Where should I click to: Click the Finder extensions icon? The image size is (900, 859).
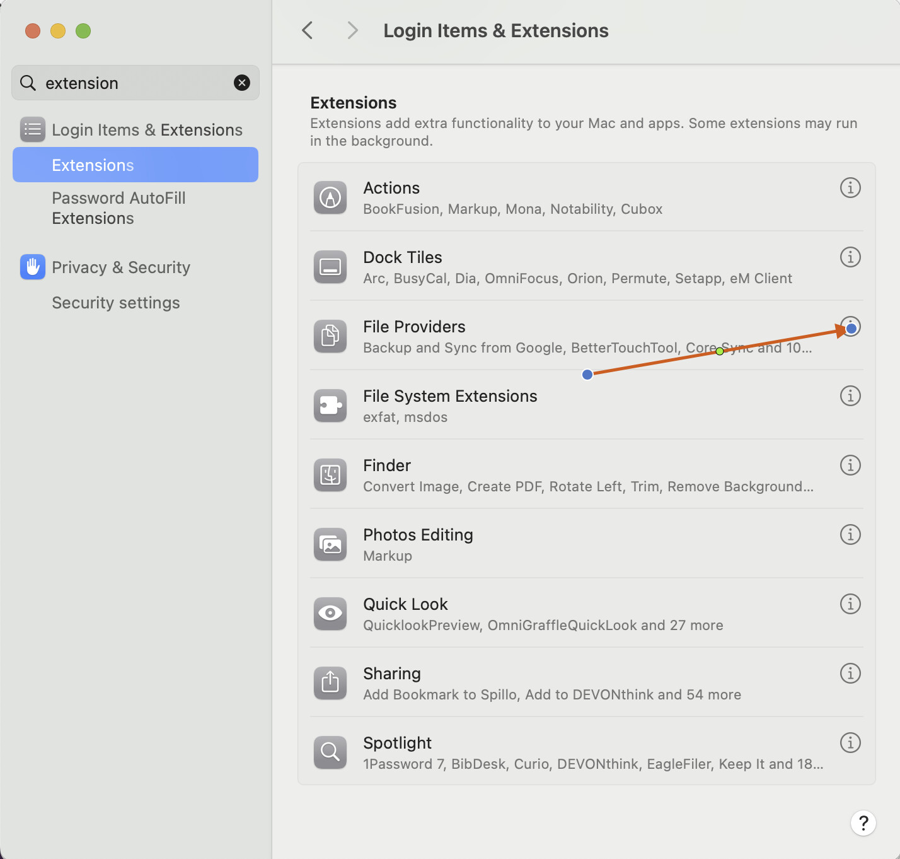(x=330, y=474)
